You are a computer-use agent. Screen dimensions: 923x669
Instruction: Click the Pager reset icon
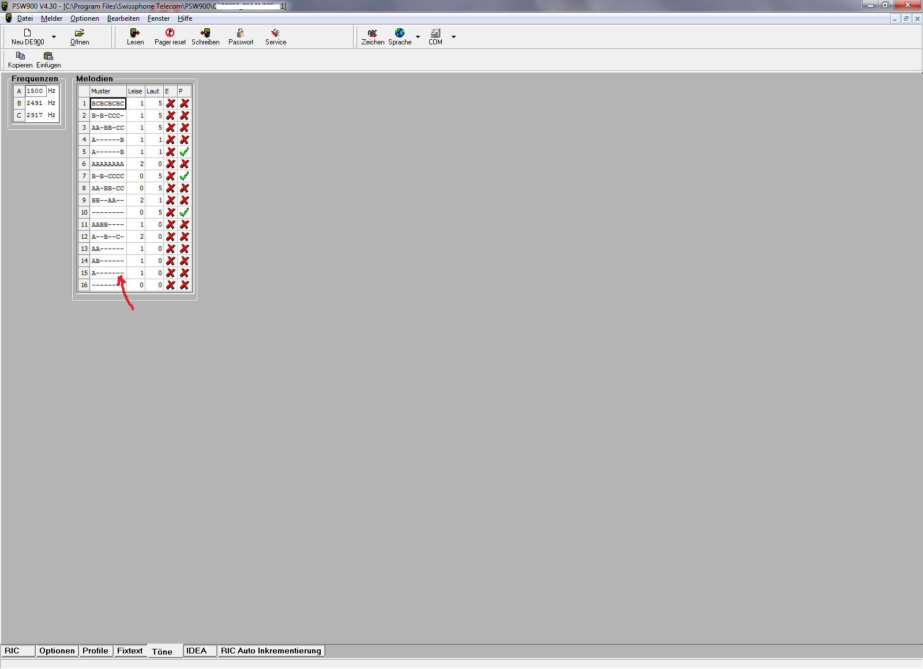(170, 33)
